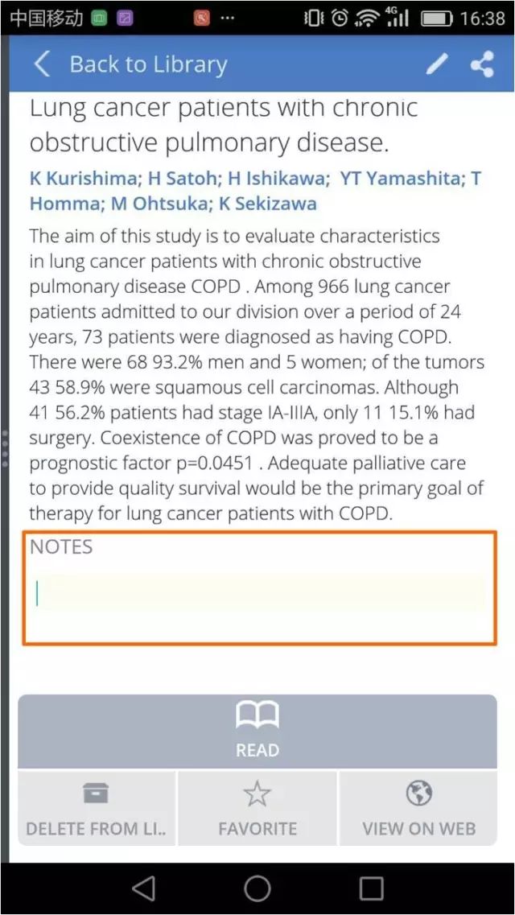Viewport: 515px width, 915px height.
Task: Open author K Sekizawa link
Action: [268, 204]
